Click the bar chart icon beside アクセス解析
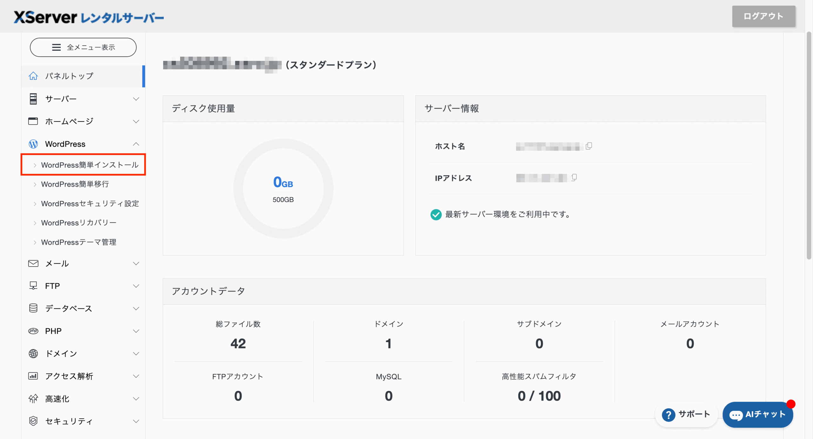813x439 pixels. tap(33, 376)
